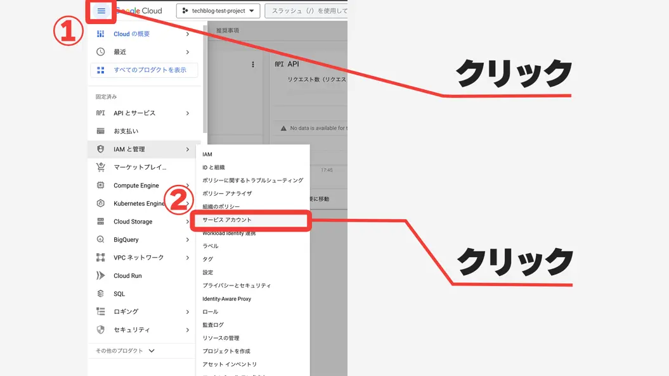
Task: Focus the slash search input field
Action: click(306, 11)
